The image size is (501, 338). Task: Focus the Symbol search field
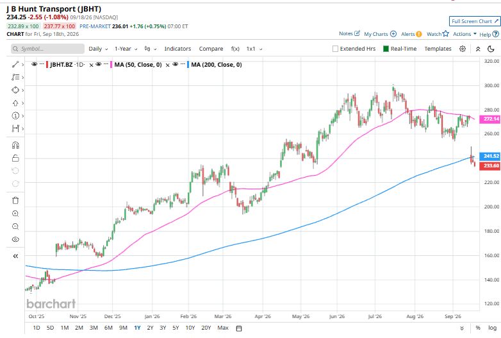pos(47,49)
